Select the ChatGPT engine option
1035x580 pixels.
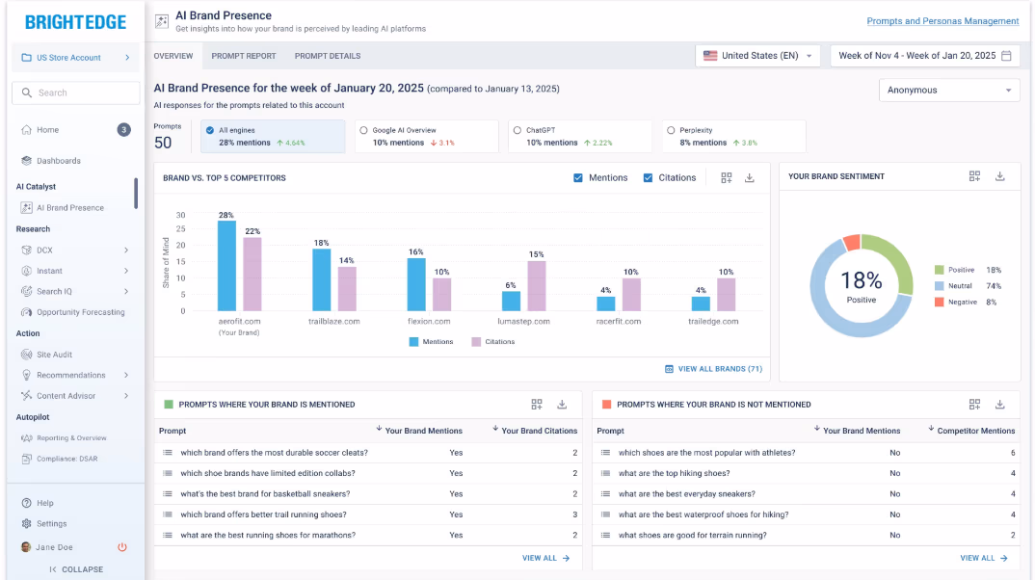[517, 131]
